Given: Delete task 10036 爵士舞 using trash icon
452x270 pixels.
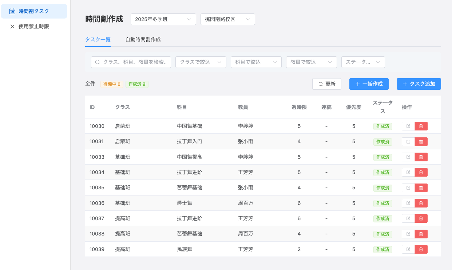Looking at the screenshot, I should click(x=421, y=203).
